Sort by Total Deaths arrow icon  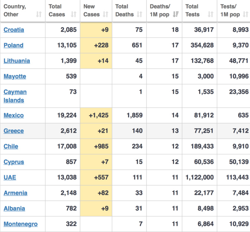[139, 14]
